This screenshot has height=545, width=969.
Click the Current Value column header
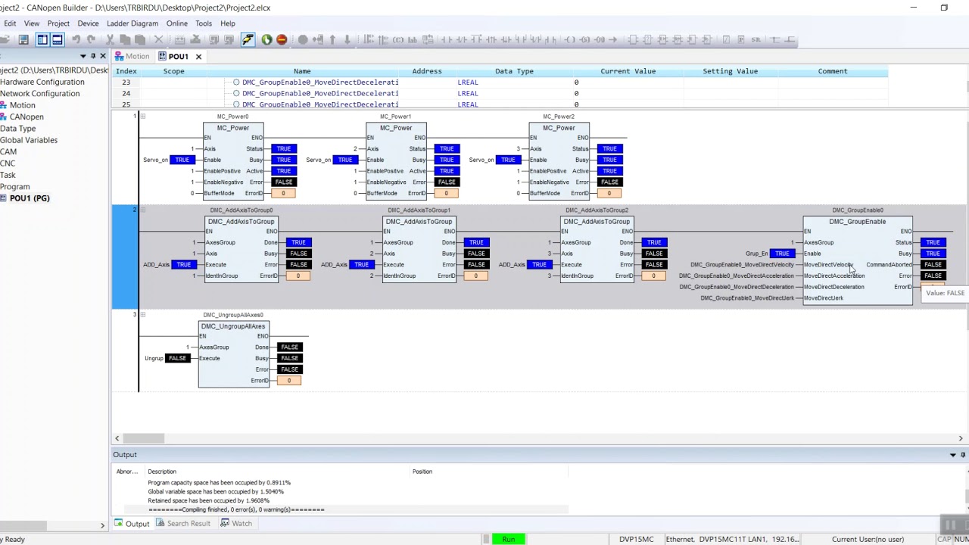point(628,71)
